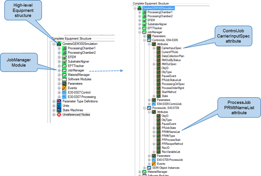Screen dimensions: 261x176
Task: Click the CimetrixGEM300Simulation equipment icon in left tree
Action: (x=59, y=44)
